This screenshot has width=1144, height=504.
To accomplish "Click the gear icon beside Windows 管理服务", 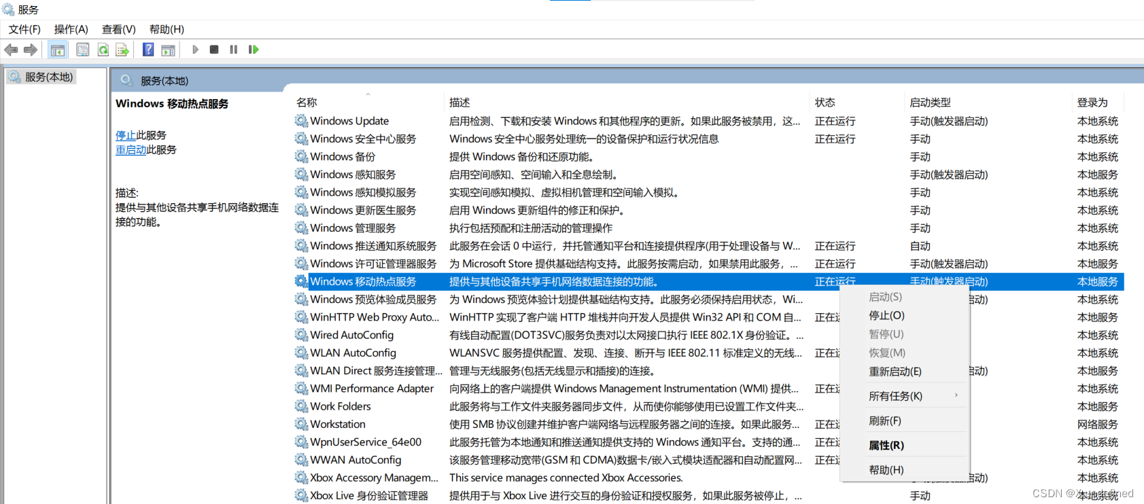I will (301, 228).
